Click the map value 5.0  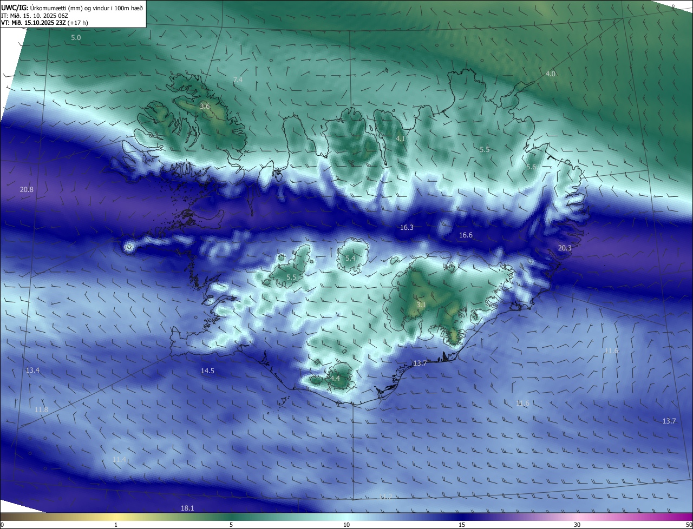(76, 38)
